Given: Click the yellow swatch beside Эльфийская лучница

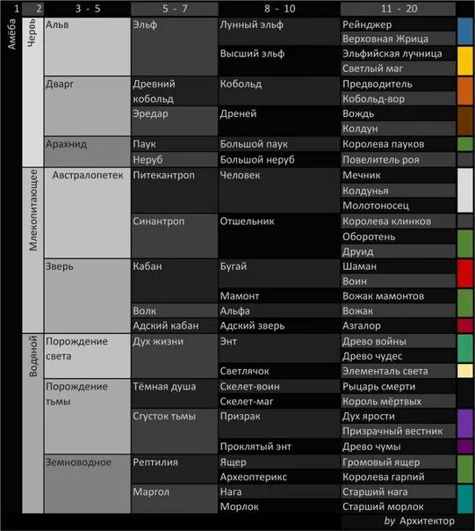Looking at the screenshot, I should (x=465, y=61).
